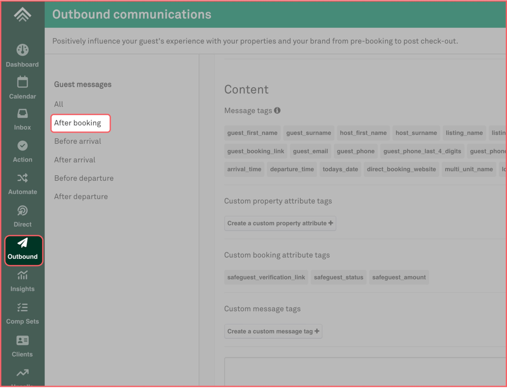507x388 pixels.
Task: Open Comp Sets checklist icon
Action: pyautogui.click(x=22, y=308)
